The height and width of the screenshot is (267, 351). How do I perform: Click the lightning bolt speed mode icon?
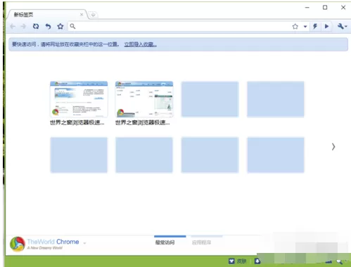315,26
